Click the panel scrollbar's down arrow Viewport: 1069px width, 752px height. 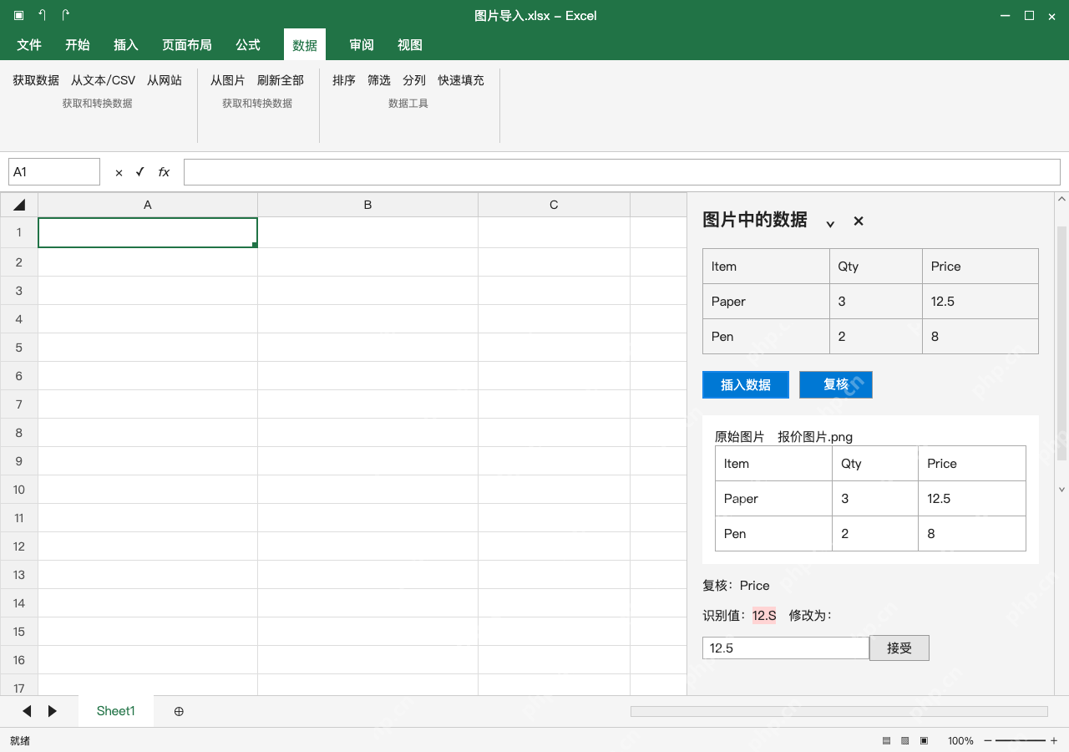pos(1061,490)
